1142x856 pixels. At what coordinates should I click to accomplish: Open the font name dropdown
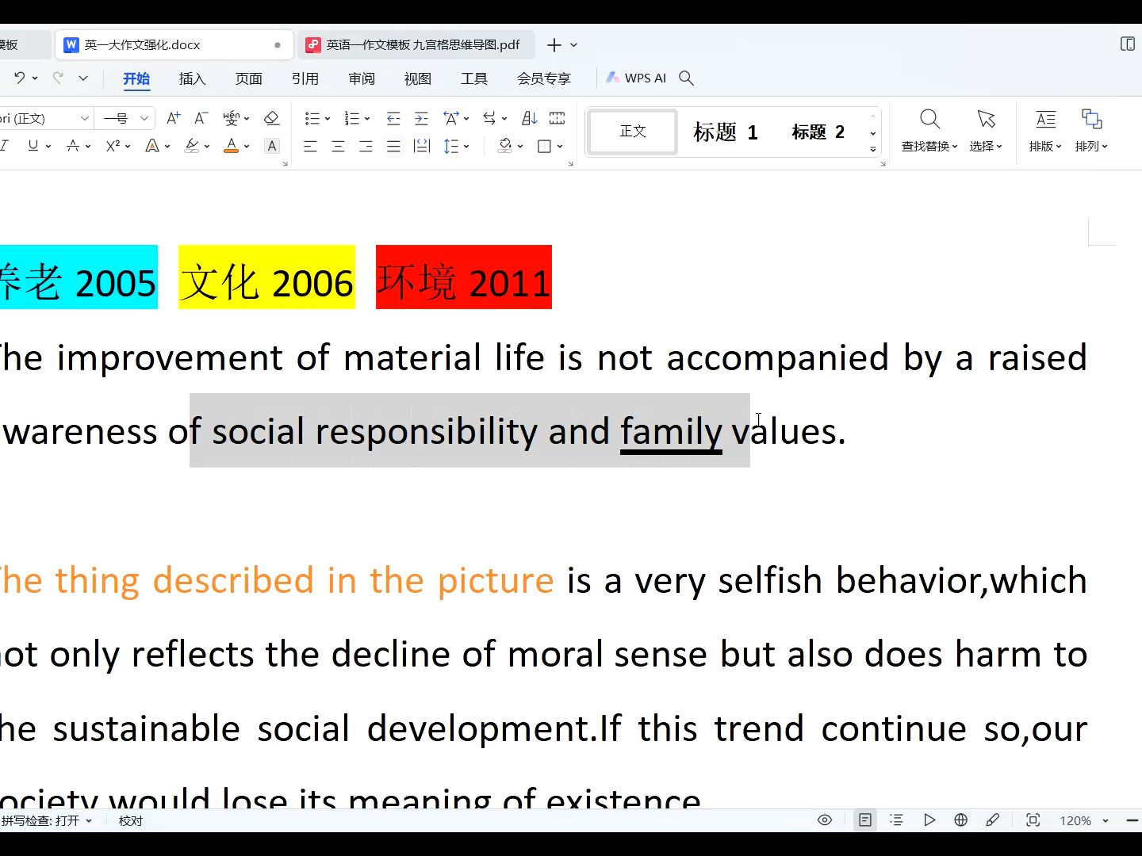(x=84, y=118)
